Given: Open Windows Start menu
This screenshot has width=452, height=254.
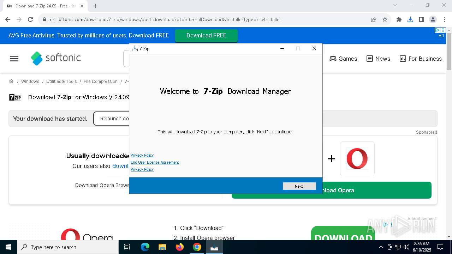Looking at the screenshot, I should (8, 247).
